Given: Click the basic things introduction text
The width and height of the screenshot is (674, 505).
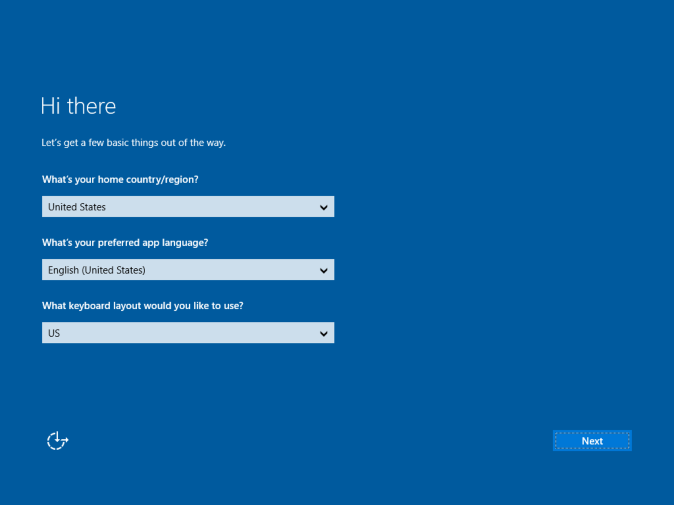Looking at the screenshot, I should point(133,142).
